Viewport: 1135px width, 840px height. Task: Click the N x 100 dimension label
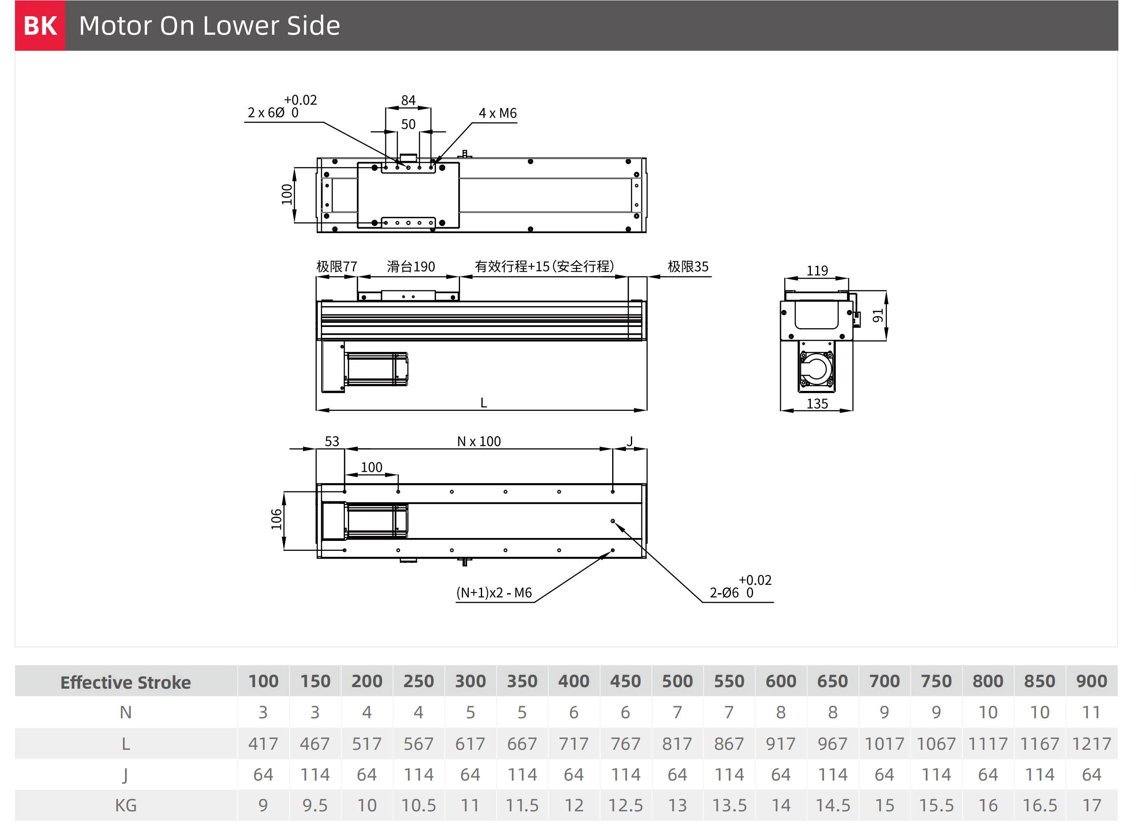point(479,441)
